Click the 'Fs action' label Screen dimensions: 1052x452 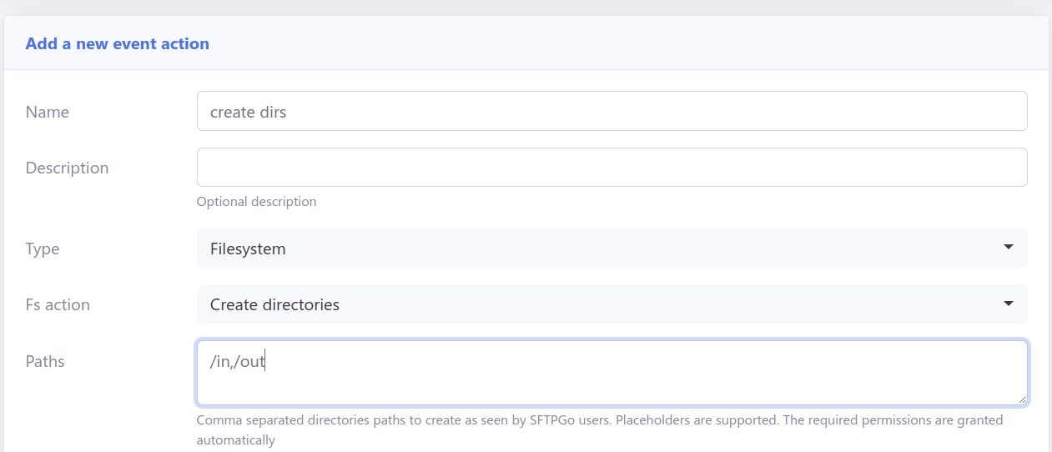(58, 304)
